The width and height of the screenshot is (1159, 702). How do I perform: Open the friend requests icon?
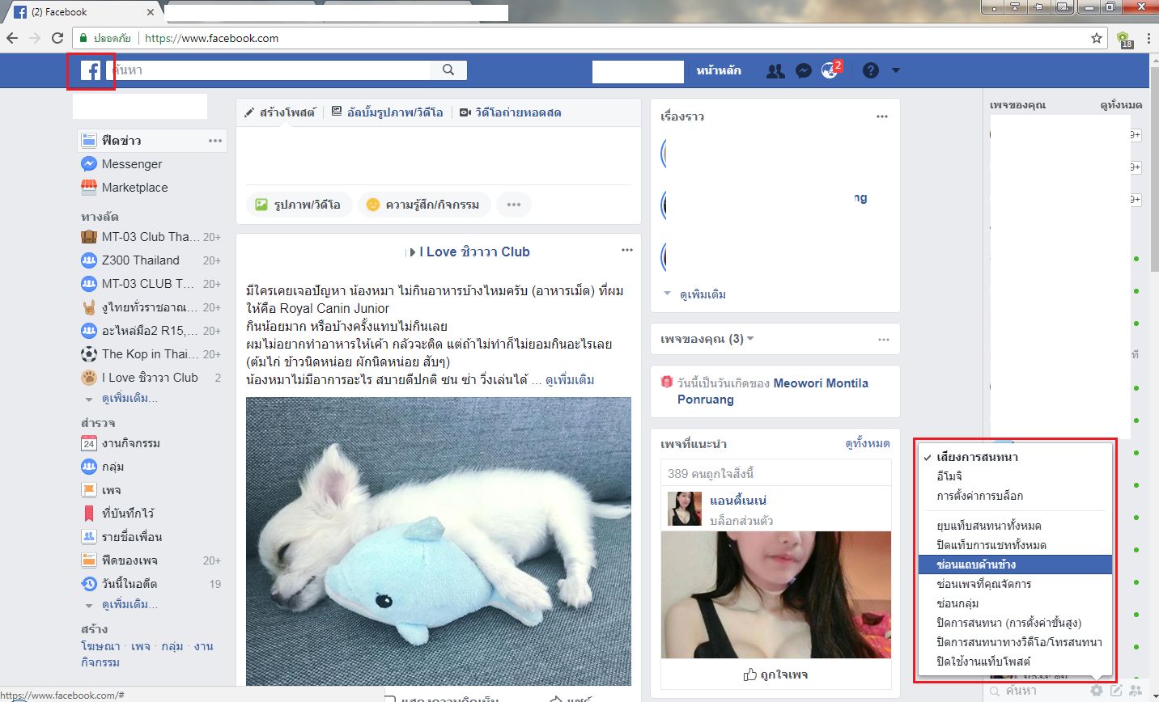pos(775,71)
